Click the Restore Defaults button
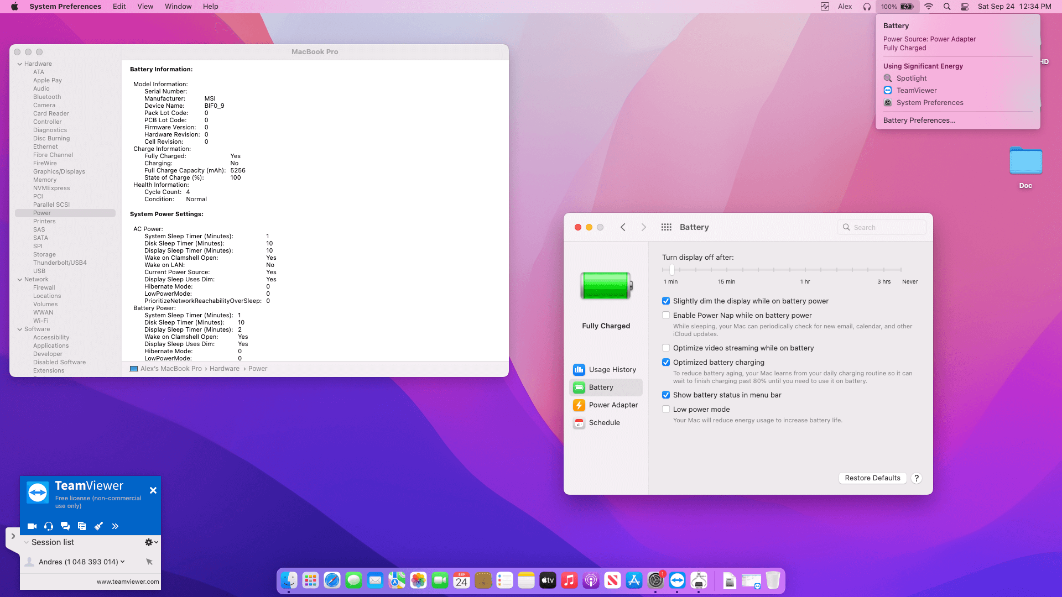Image resolution: width=1062 pixels, height=597 pixels. (x=872, y=478)
